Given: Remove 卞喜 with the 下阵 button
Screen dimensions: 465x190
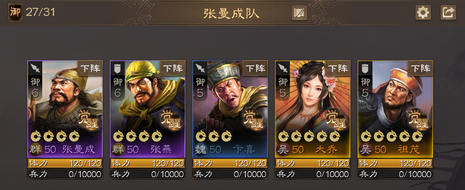Looking at the screenshot, I should tap(255, 68).
